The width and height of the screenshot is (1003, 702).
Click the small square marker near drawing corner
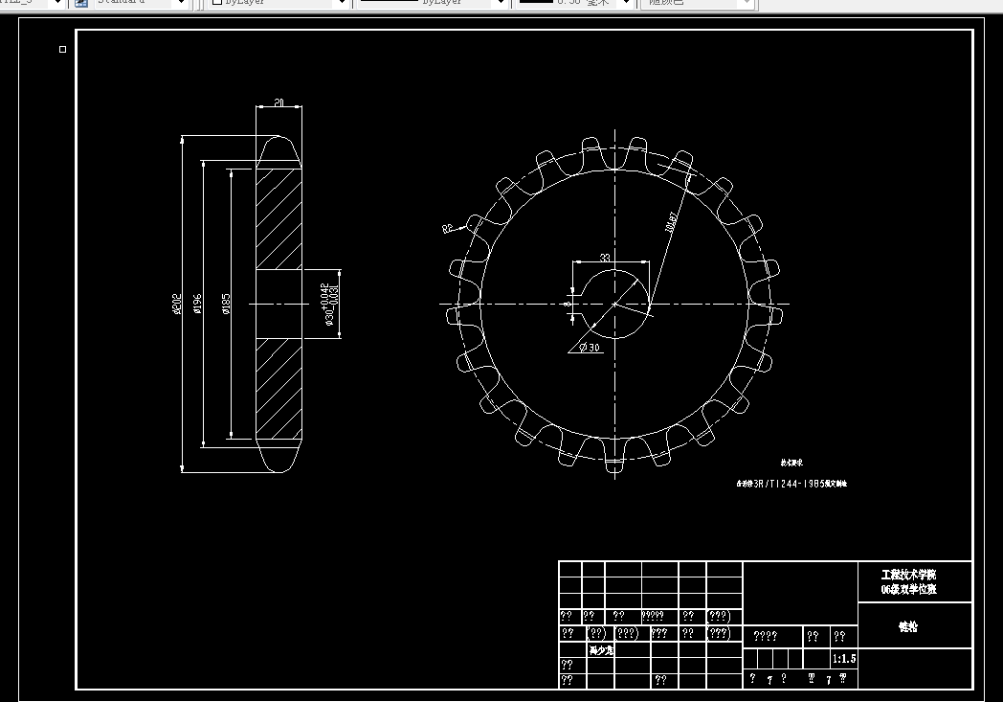point(63,49)
